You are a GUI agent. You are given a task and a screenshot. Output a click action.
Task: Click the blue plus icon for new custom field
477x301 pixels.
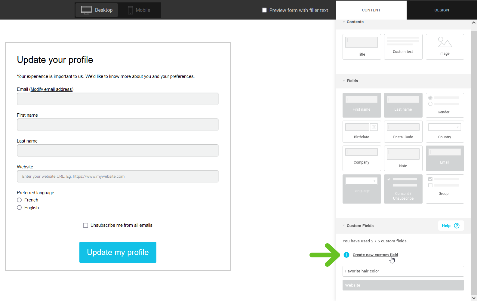point(346,255)
